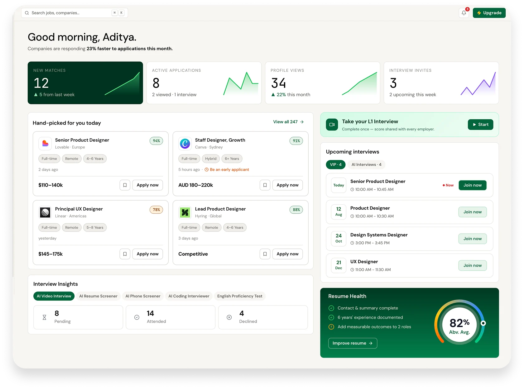This screenshot has height=389, width=524.
Task: Click the video camera icon on L1 Interview banner
Action: click(x=332, y=125)
